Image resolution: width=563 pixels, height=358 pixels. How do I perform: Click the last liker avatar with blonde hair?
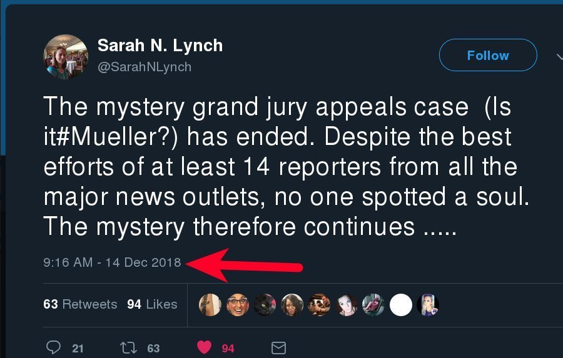[429, 305]
